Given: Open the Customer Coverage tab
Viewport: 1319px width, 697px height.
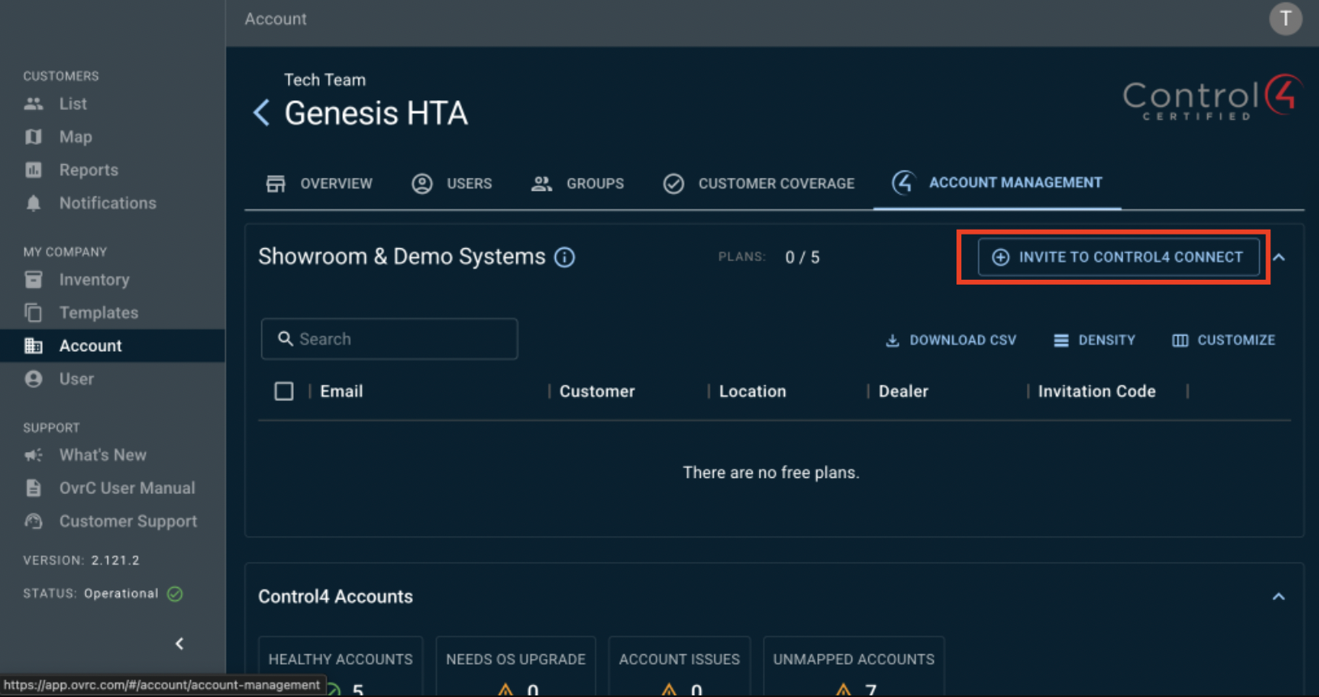Looking at the screenshot, I should click(759, 184).
